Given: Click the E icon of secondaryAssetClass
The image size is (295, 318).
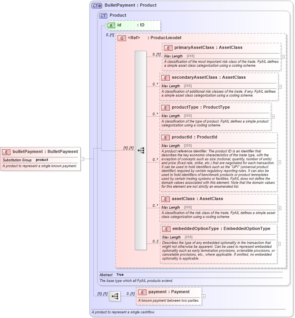Looking at the screenshot, I should click(x=166, y=78).
